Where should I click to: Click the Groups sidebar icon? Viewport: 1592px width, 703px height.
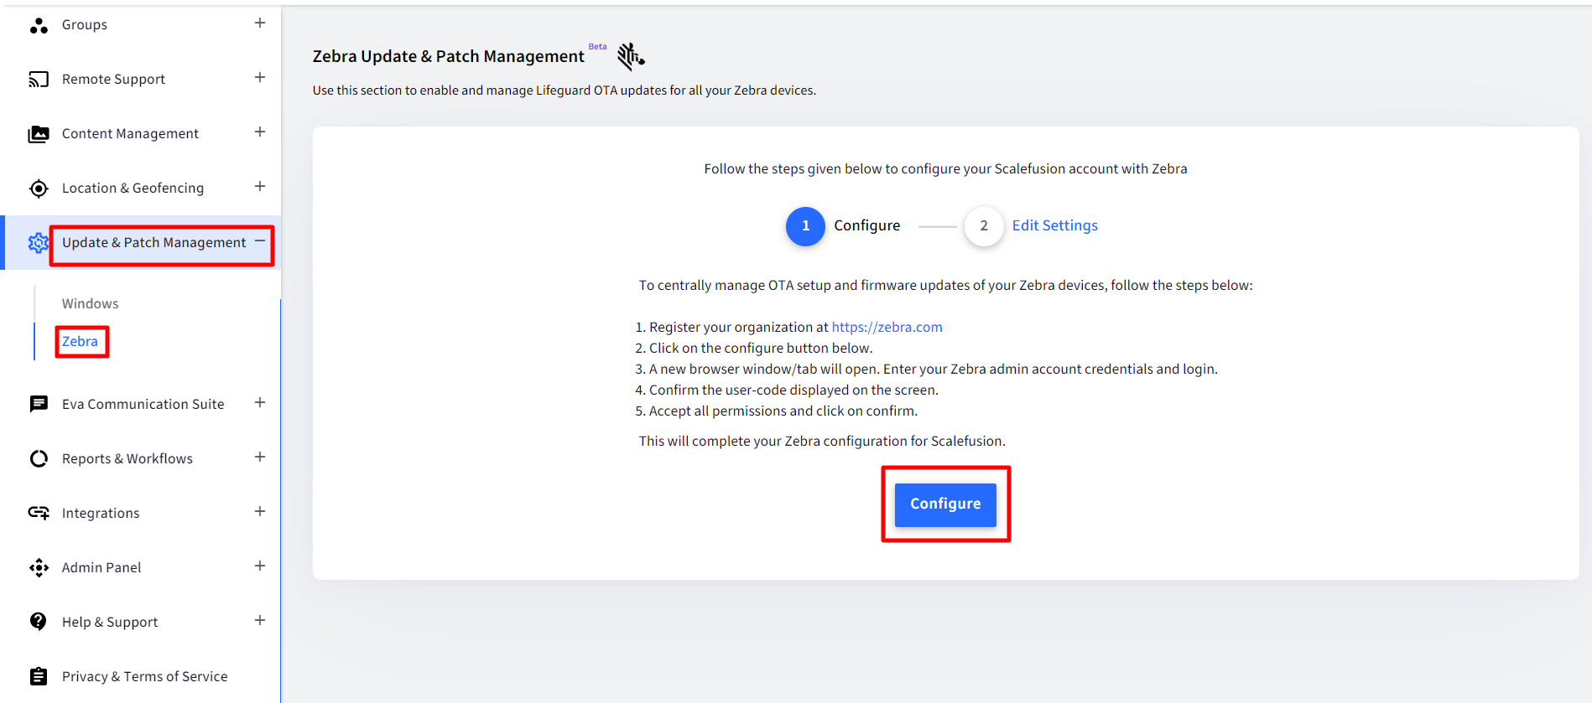pyautogui.click(x=39, y=25)
